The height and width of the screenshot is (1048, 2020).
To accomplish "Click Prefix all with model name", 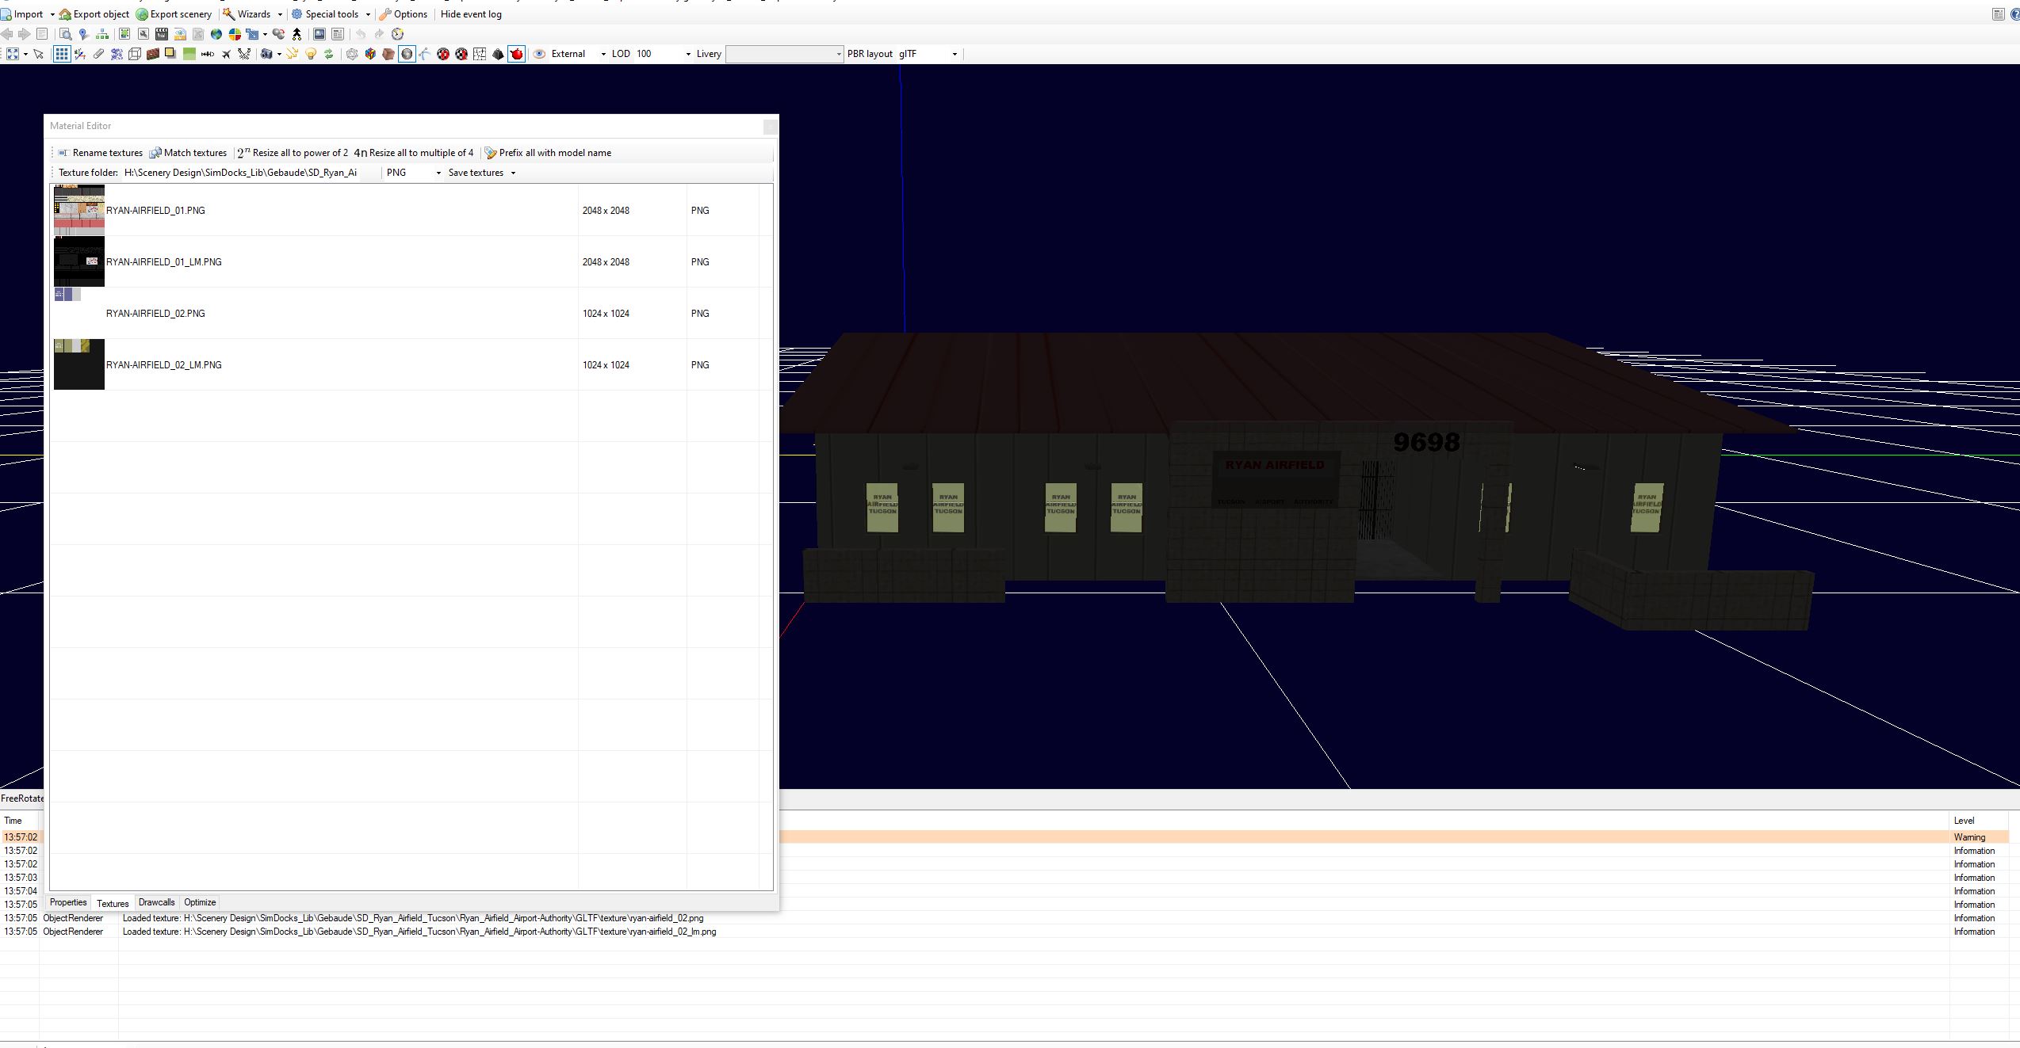I will point(548,153).
